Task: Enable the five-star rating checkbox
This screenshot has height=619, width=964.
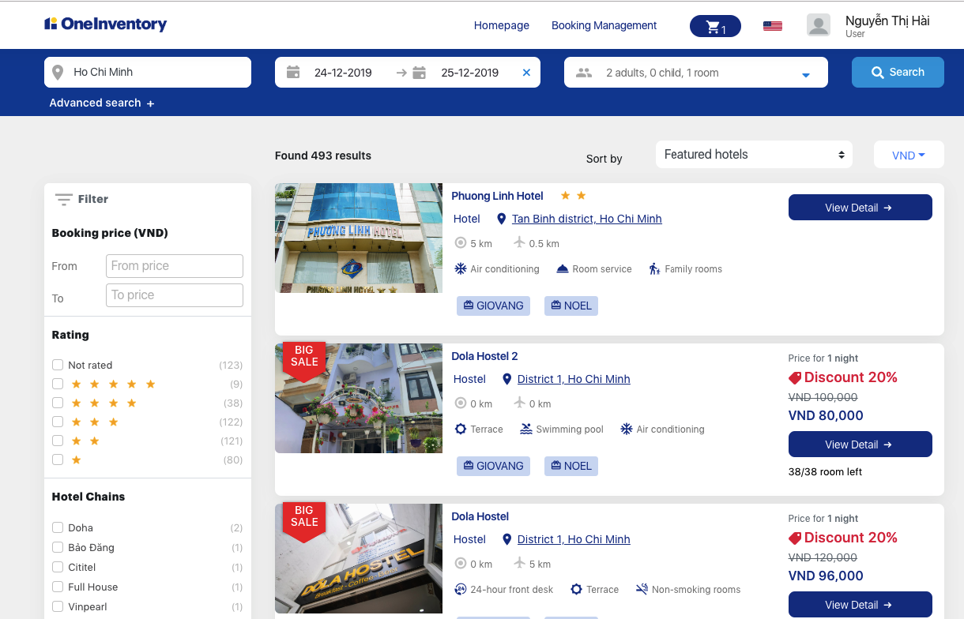Action: (58, 385)
